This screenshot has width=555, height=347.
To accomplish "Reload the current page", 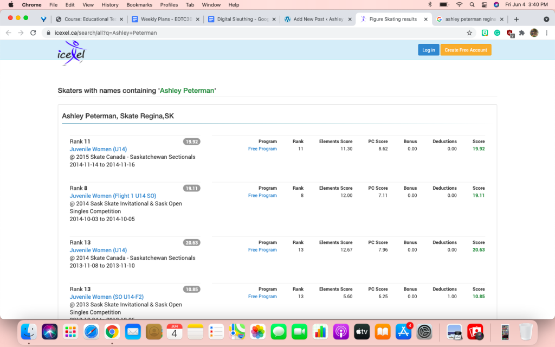I will 33,33.
